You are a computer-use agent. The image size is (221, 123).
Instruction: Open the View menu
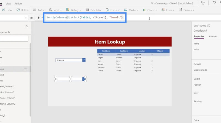click(8, 4)
